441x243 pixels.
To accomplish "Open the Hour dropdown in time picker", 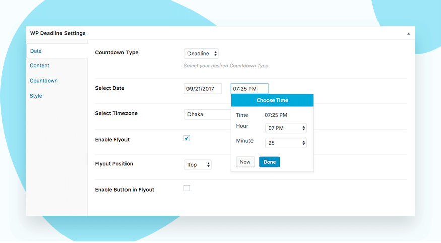I will pyautogui.click(x=286, y=128).
